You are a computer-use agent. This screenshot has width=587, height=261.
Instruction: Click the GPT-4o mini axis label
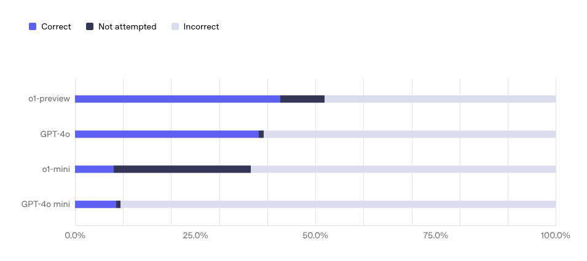45,204
